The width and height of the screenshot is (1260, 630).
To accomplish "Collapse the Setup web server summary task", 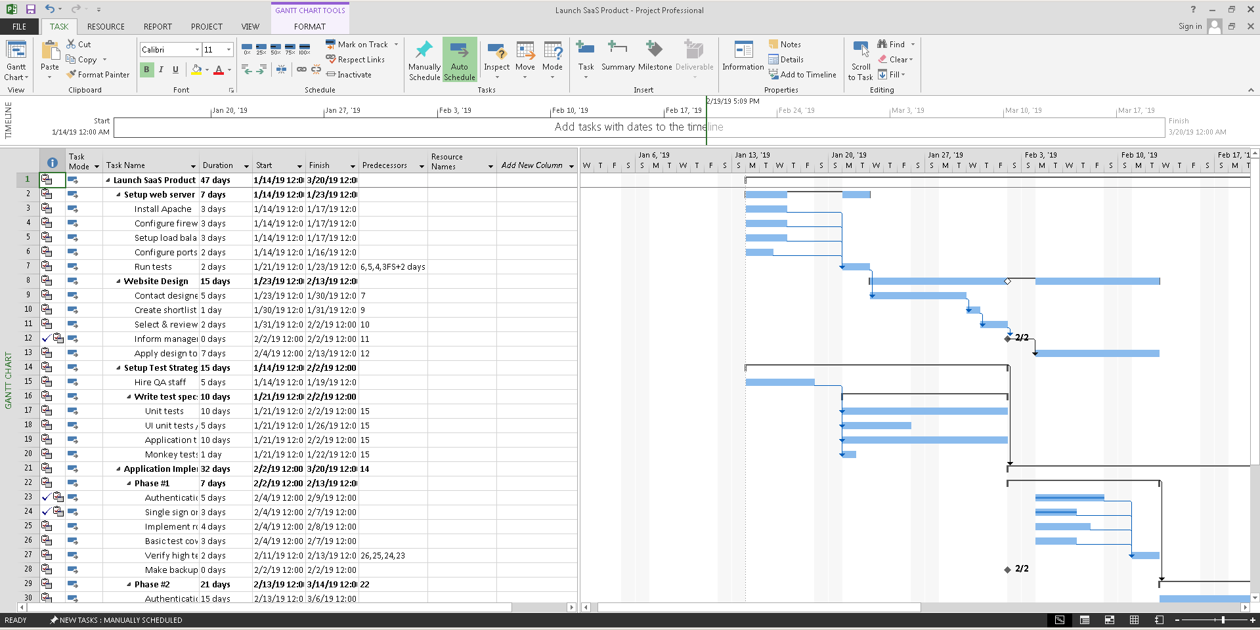I will click(118, 195).
